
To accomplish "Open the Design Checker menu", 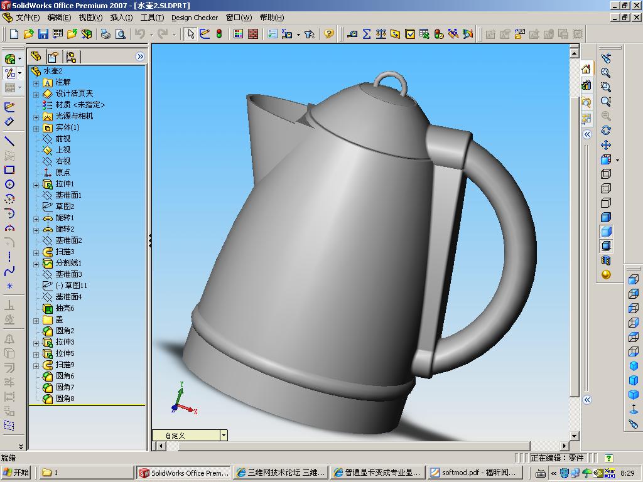I will (195, 18).
